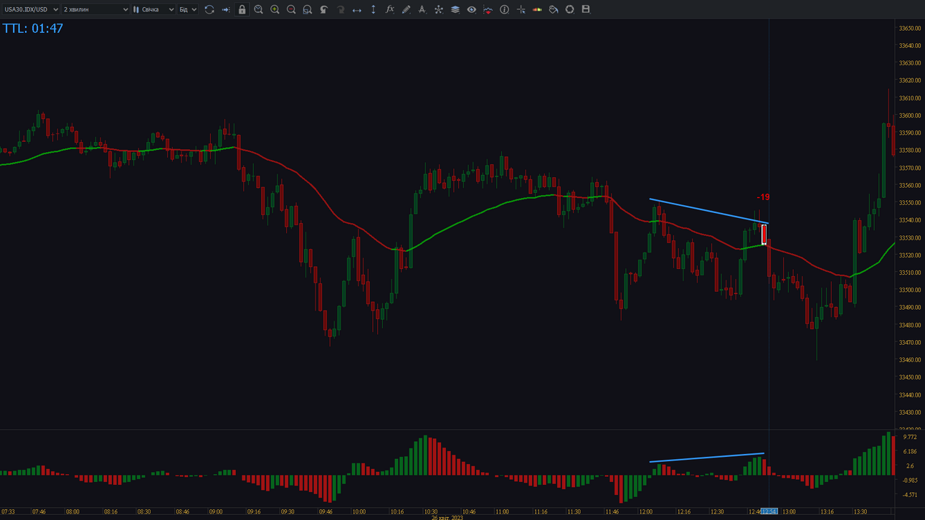Click the highlighted 12:54 time marker
Viewport: 925px width, 520px height.
pos(769,512)
